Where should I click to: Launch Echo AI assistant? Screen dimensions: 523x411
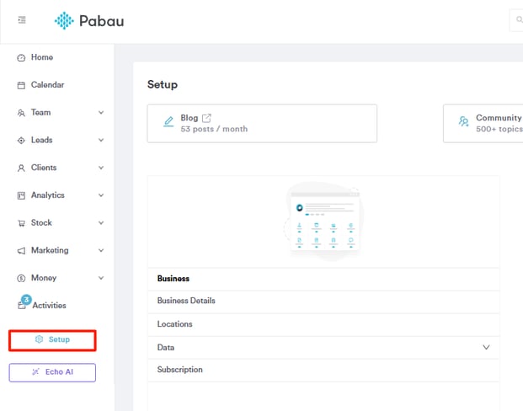[52, 371]
